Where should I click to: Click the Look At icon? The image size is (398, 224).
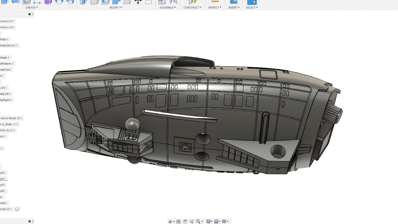pos(179,221)
